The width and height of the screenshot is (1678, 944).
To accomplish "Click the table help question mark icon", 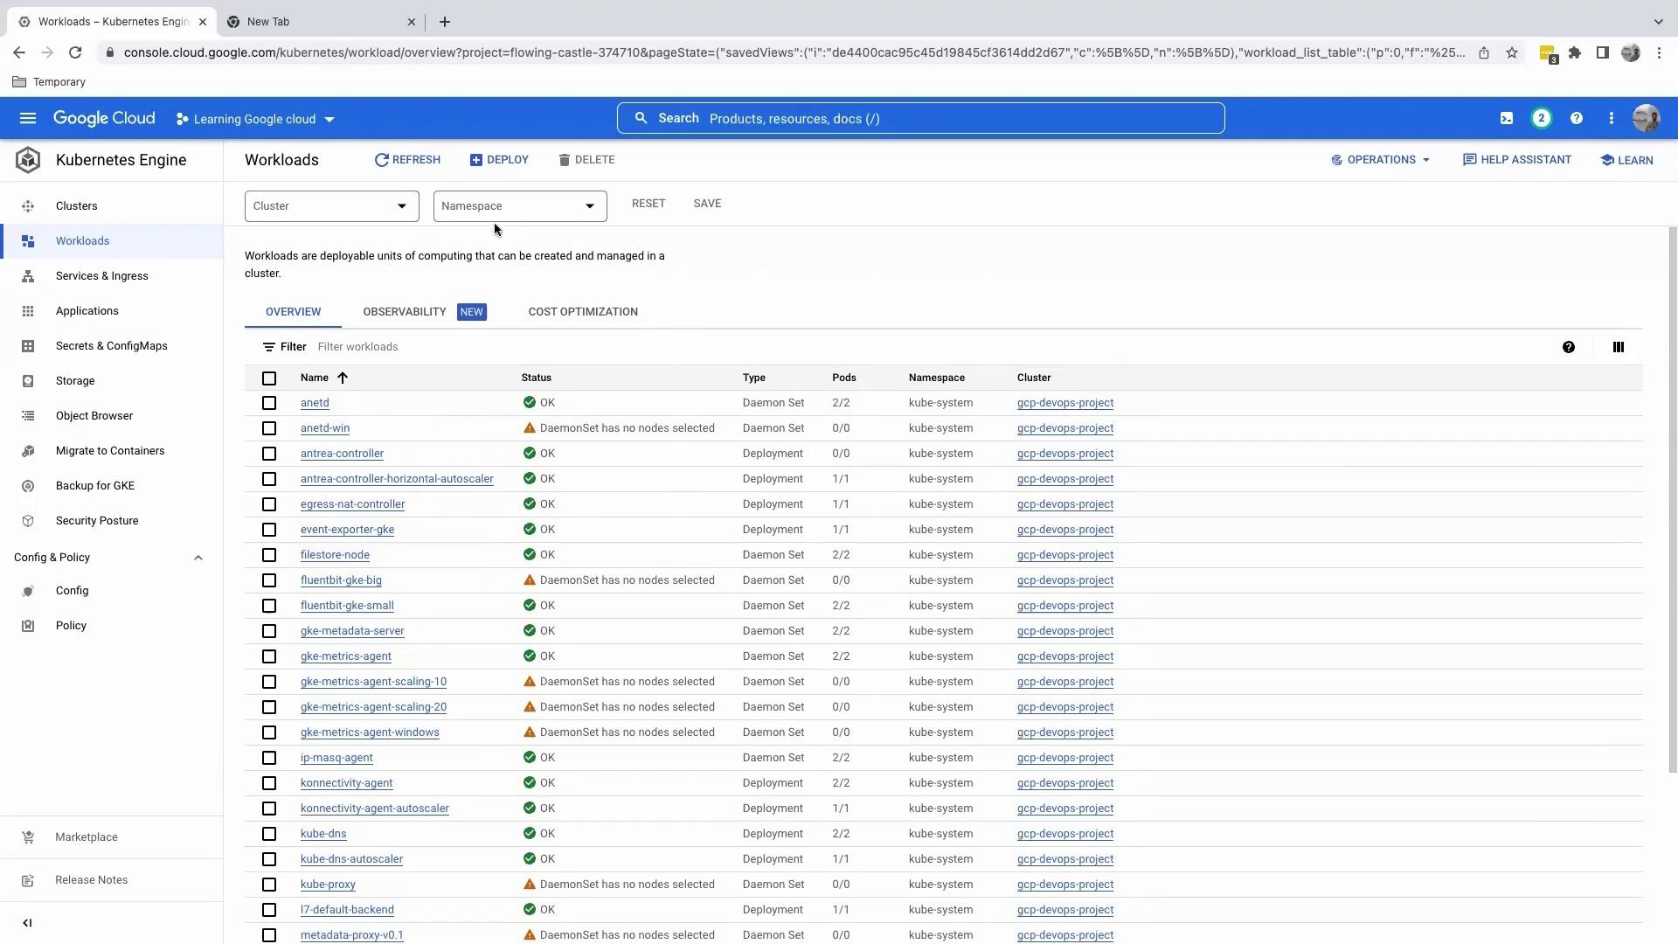I will (x=1568, y=347).
